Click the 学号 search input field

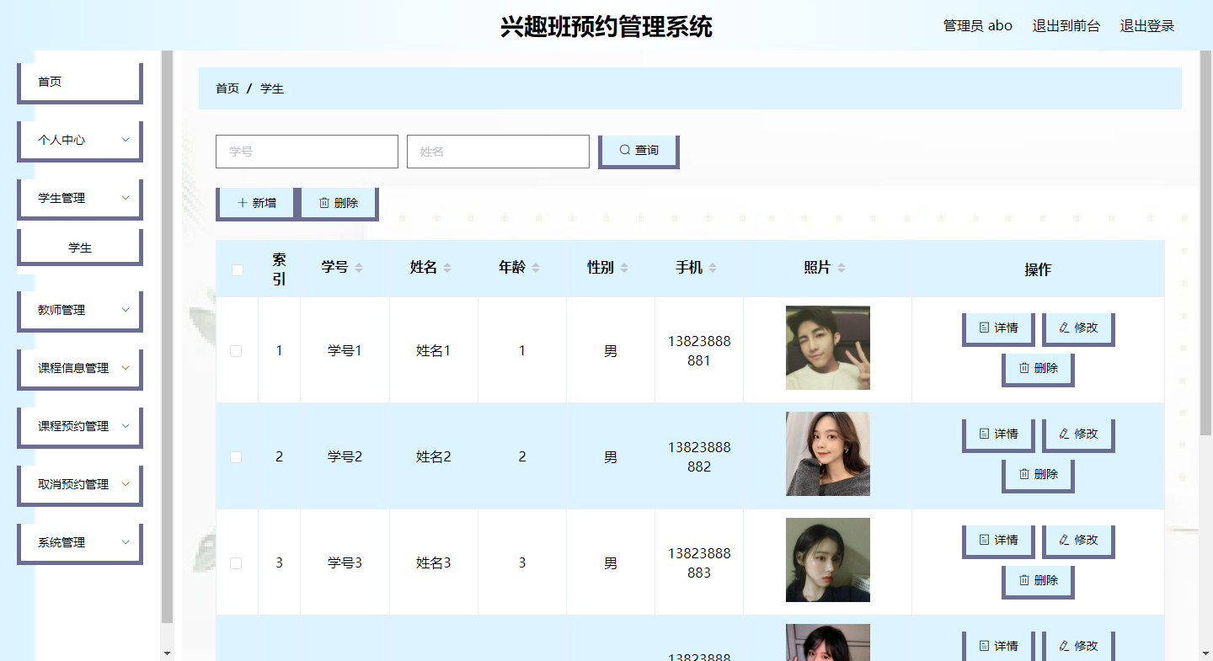pyautogui.click(x=307, y=152)
